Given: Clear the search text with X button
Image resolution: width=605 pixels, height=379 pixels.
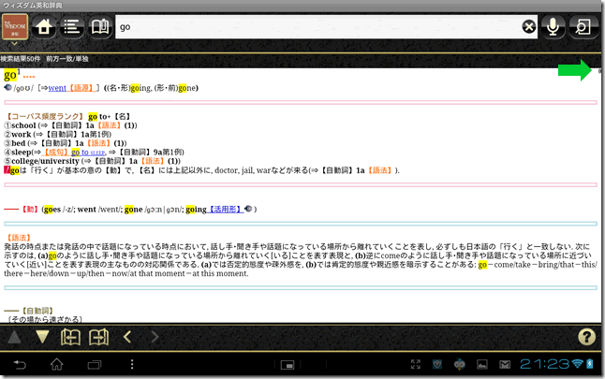Looking at the screenshot, I should pos(529,27).
